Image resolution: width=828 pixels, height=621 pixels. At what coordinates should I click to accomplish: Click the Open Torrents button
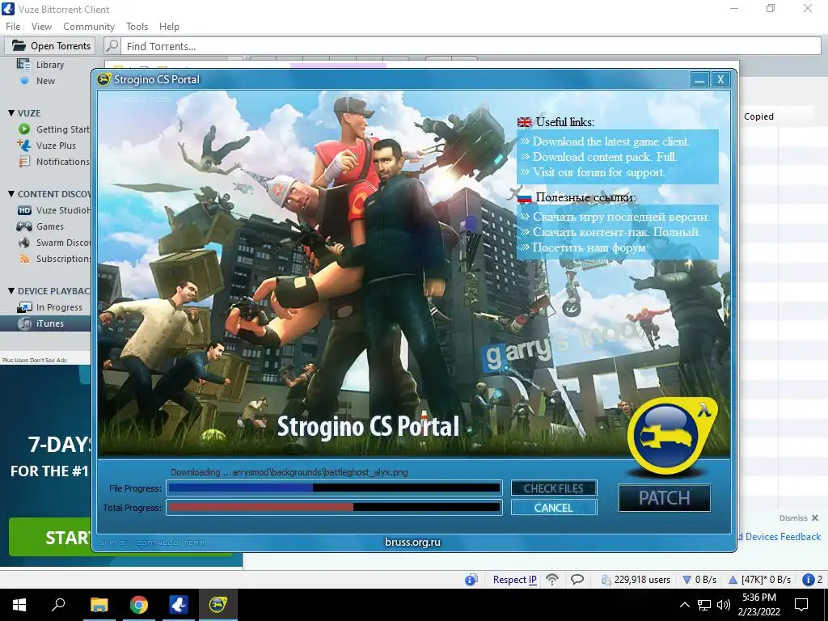[50, 46]
